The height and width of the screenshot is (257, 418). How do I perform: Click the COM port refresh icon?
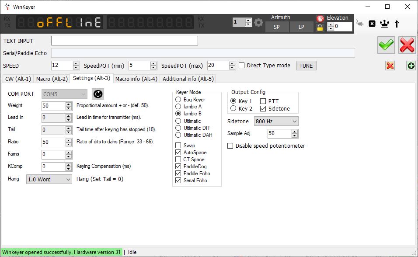pos(98,94)
